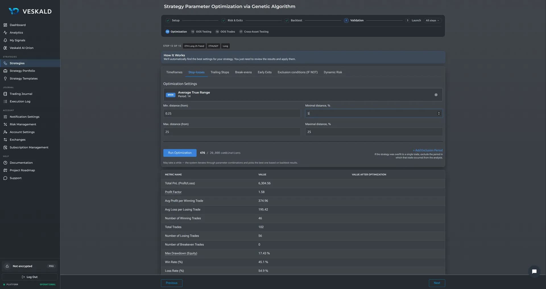
Task: Open the Dashboard icon in the sidebar
Action: pyautogui.click(x=5, y=25)
